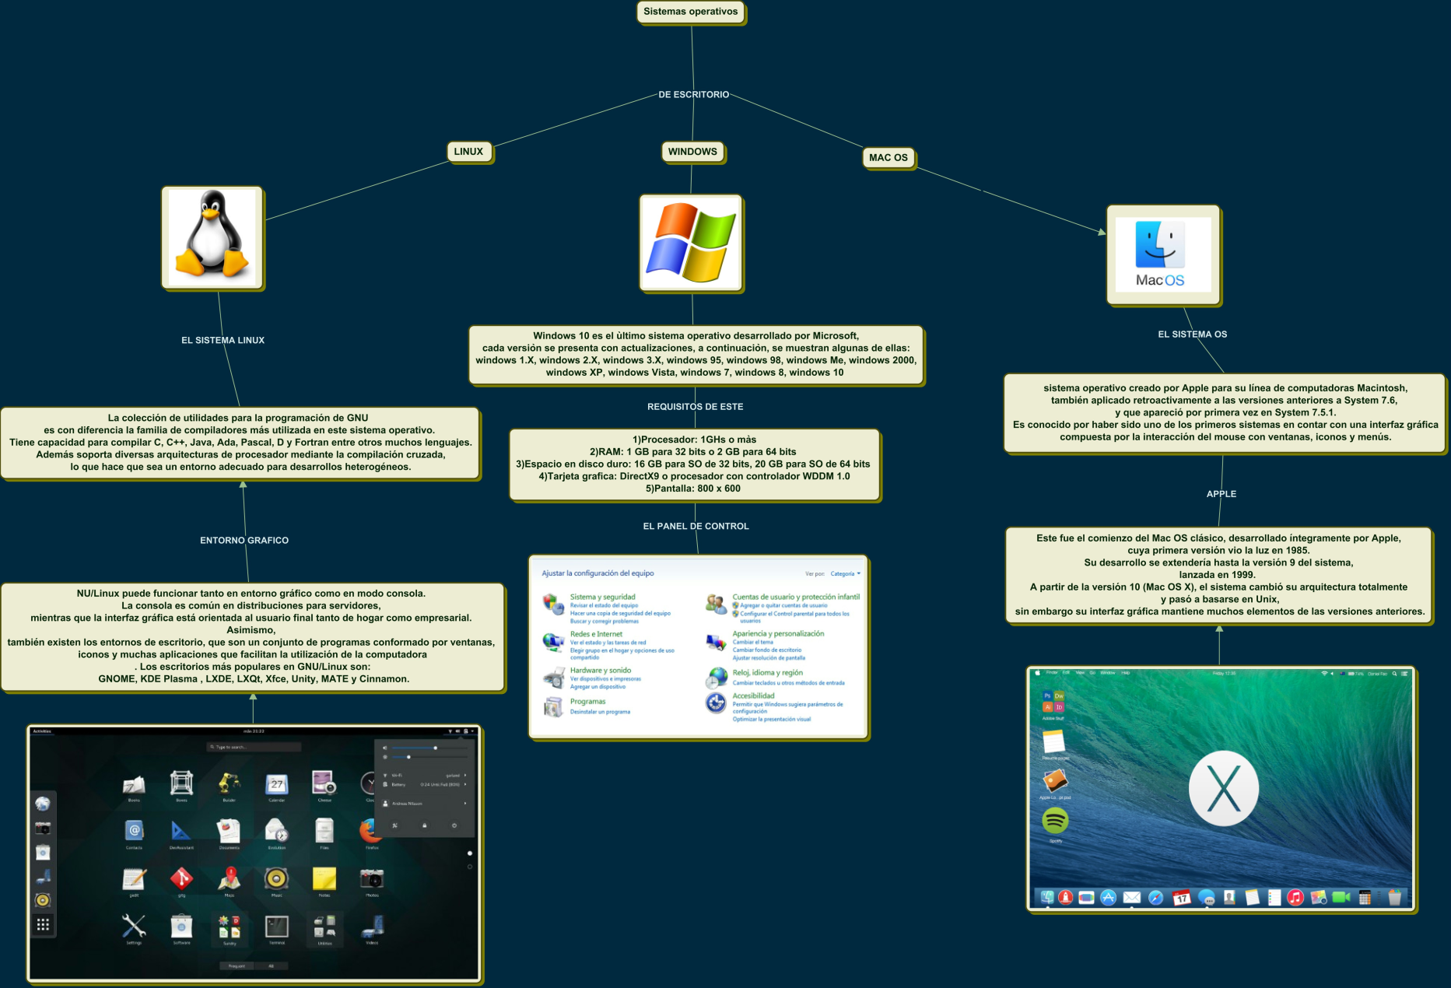Select the 'All' toggle in GNOME overview
This screenshot has height=988, width=1451.
[x=271, y=966]
